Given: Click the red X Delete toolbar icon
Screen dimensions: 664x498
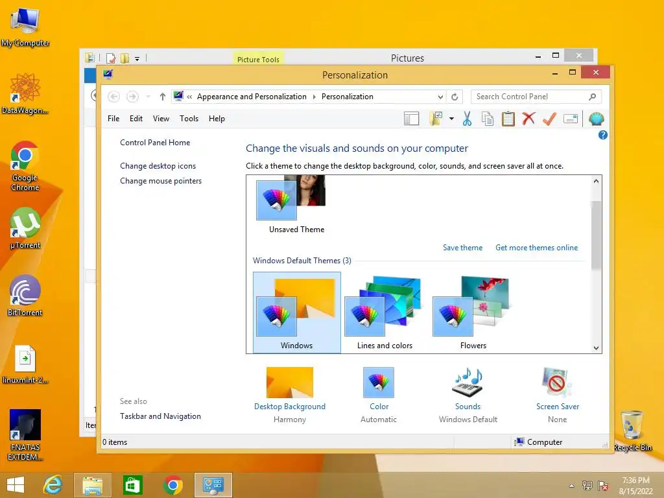Looking at the screenshot, I should tap(528, 119).
